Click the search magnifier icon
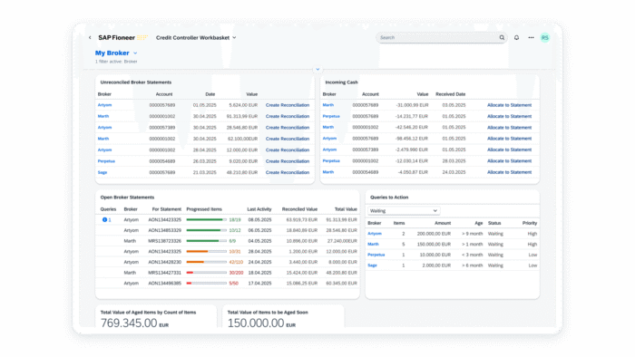This screenshot has height=357, width=635. pos(502,37)
